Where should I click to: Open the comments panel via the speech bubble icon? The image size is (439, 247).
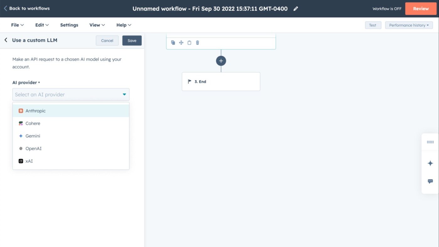[430, 181]
